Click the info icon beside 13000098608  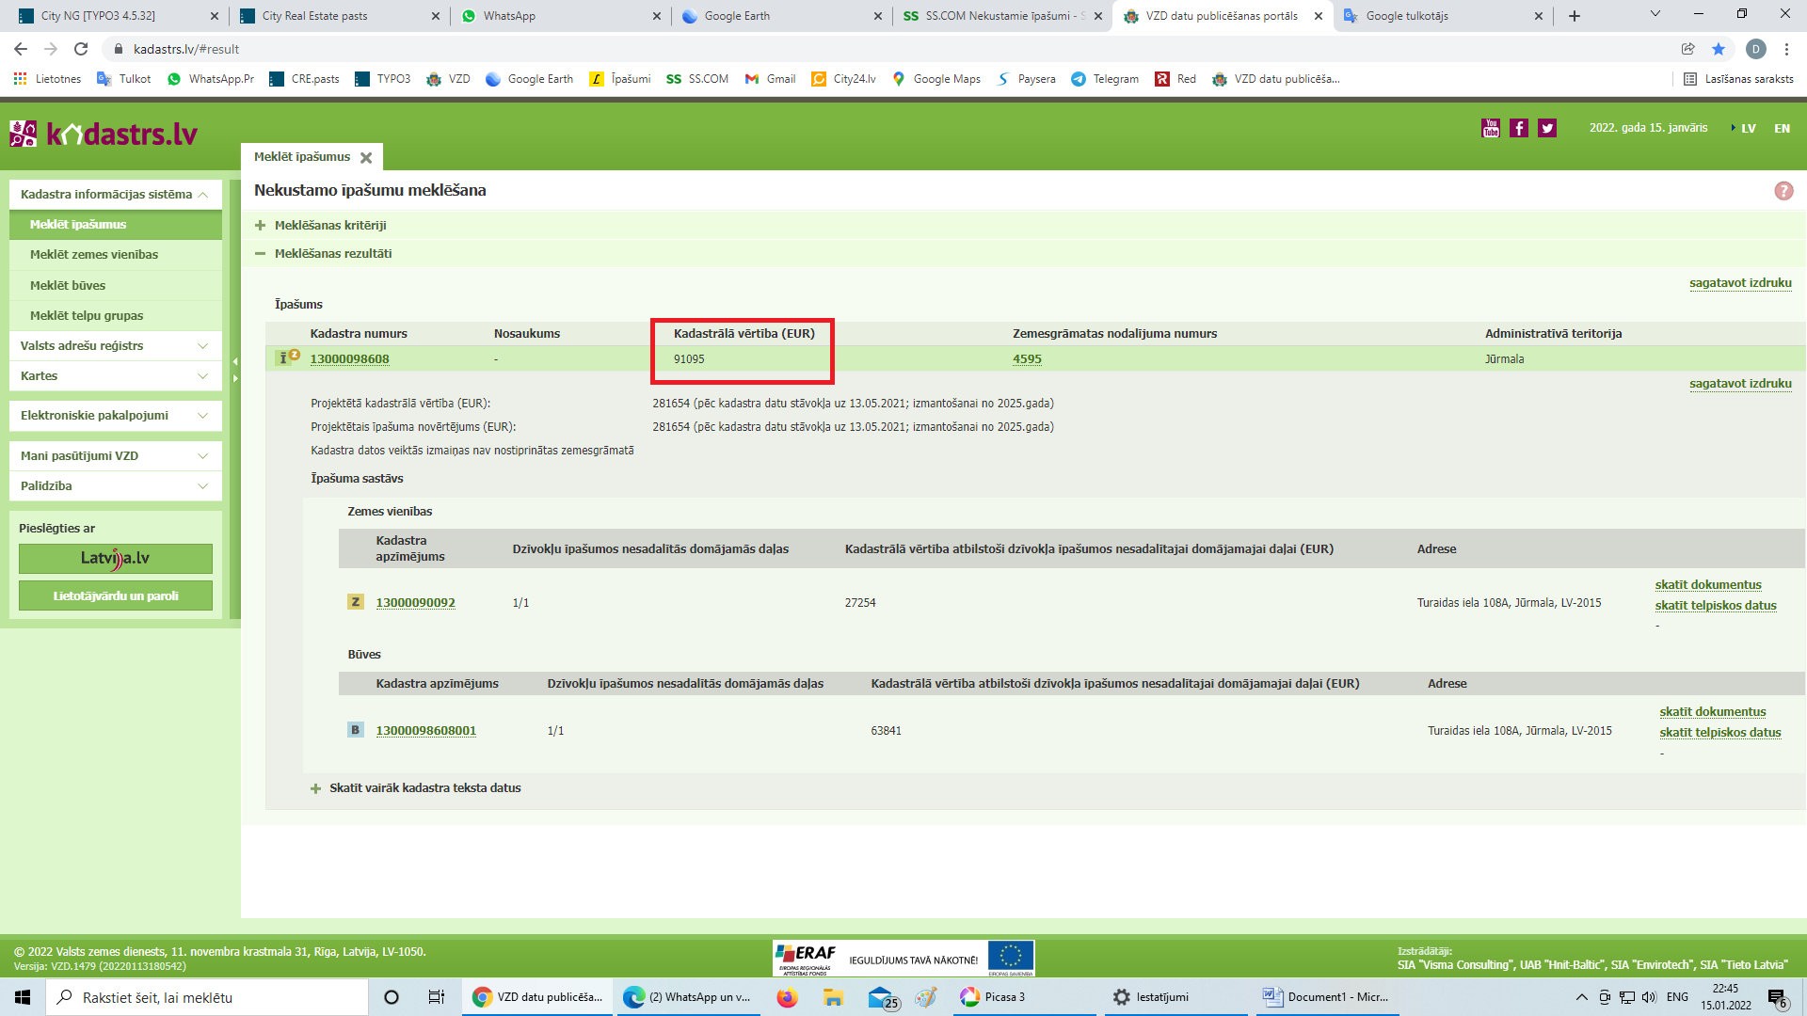pos(283,358)
